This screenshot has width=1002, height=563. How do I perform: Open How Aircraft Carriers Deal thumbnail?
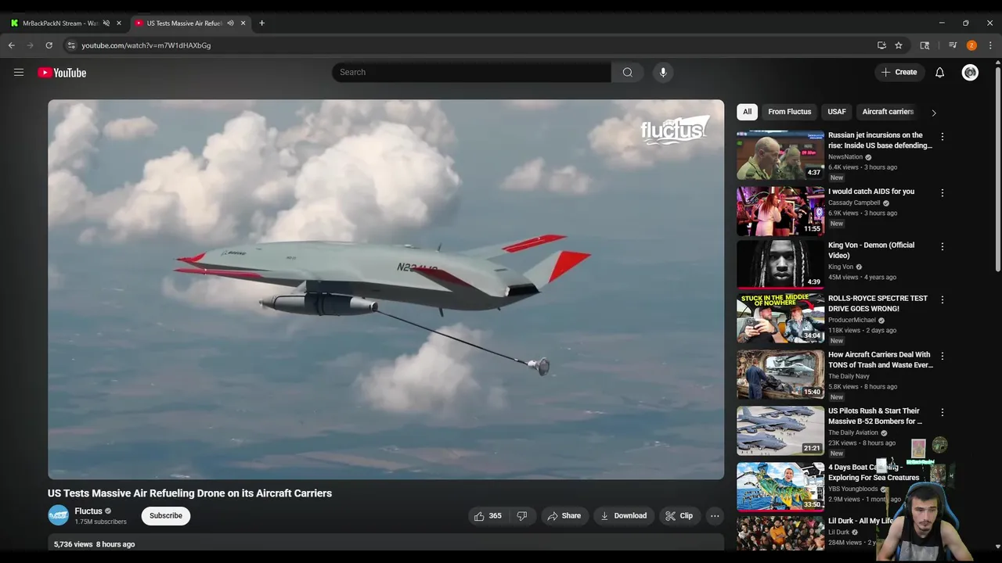(x=780, y=375)
